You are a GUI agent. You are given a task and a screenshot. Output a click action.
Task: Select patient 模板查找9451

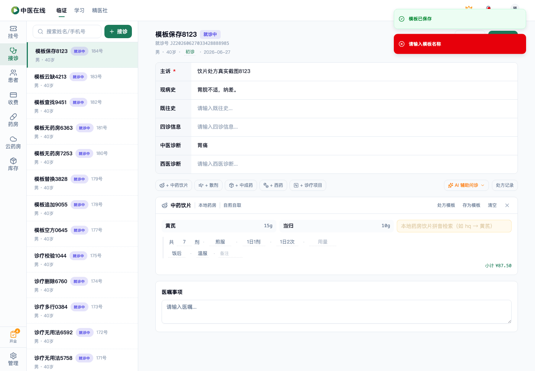82,106
